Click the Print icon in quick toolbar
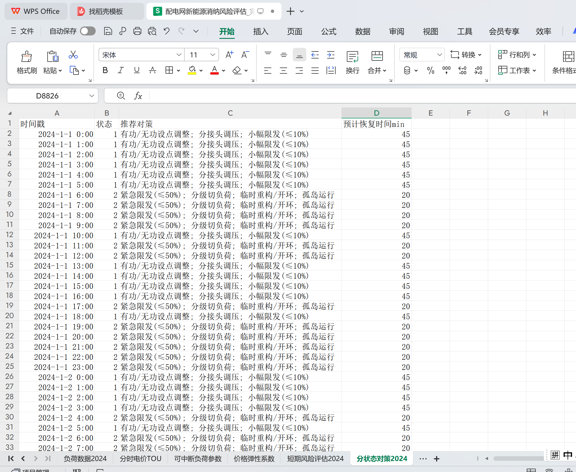 [137, 31]
